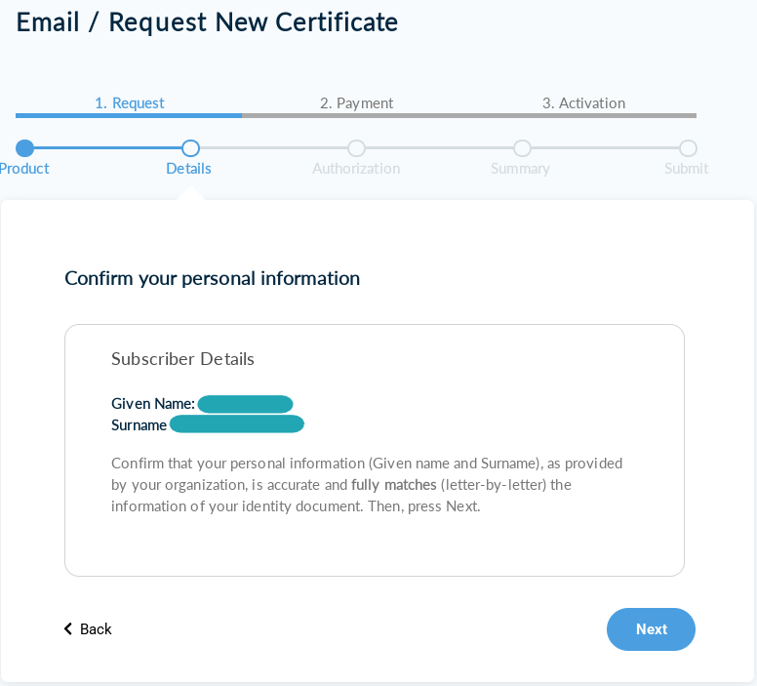
Task: Go to the 3. Activation stage tab
Action: [583, 102]
